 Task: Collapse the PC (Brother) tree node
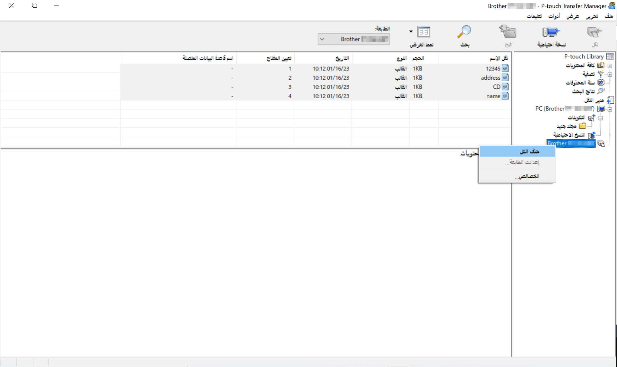(610, 109)
